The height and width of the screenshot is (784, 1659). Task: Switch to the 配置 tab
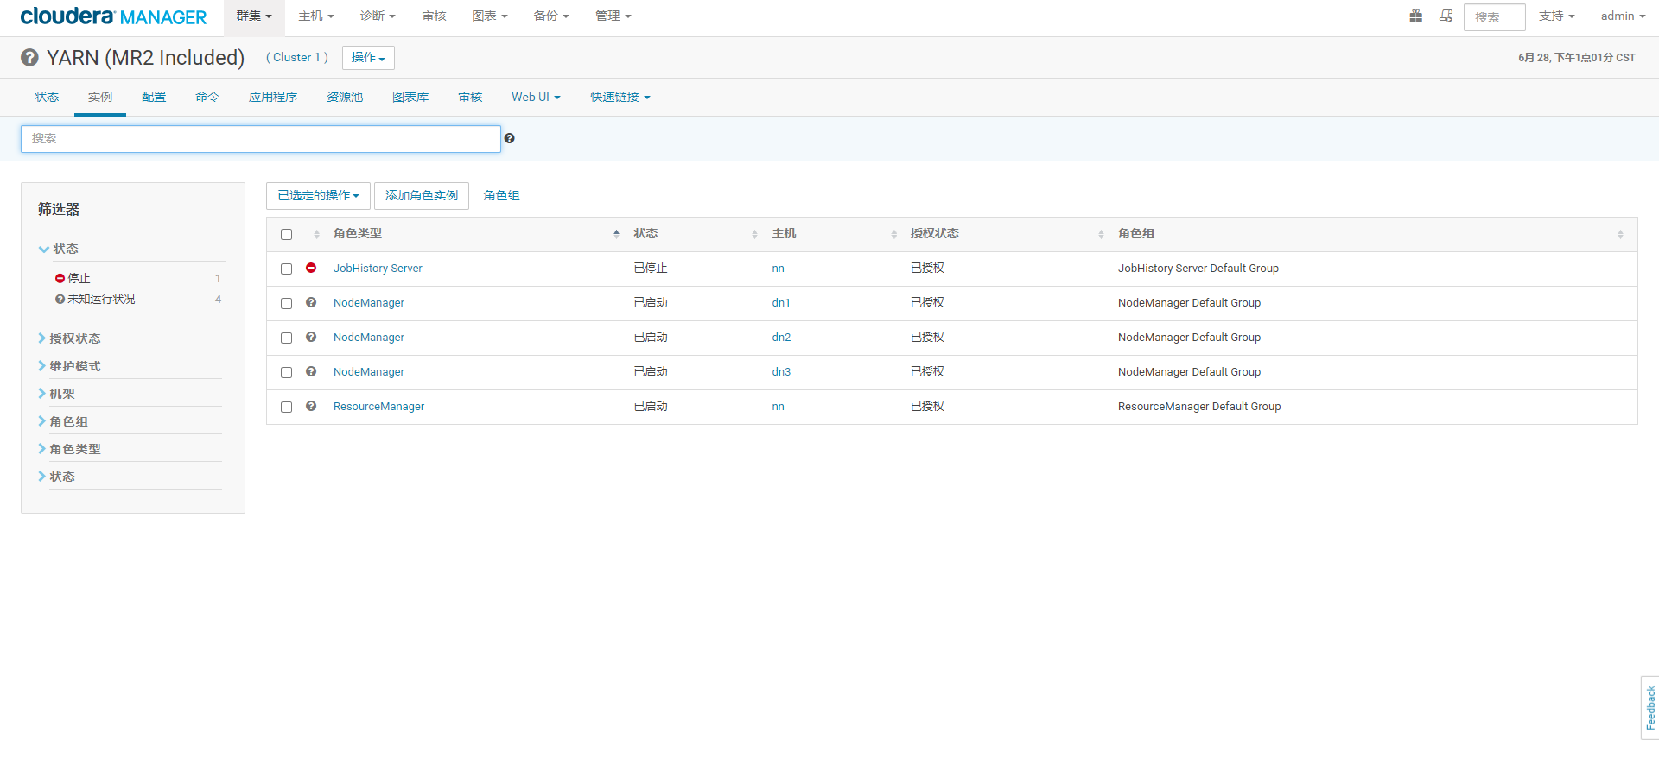click(154, 98)
